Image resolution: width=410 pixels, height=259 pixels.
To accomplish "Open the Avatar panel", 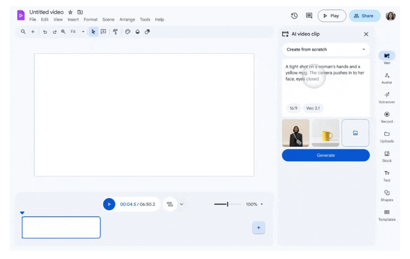I will click(x=387, y=75).
